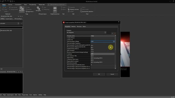Click the up arrow of property table scrollbar
Image resolution: width=175 pixels, height=98 pixels.
coord(115,36)
